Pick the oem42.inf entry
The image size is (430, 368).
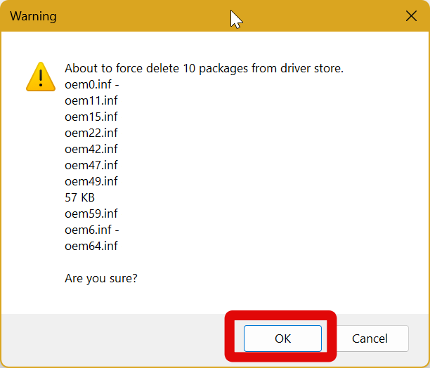point(91,149)
